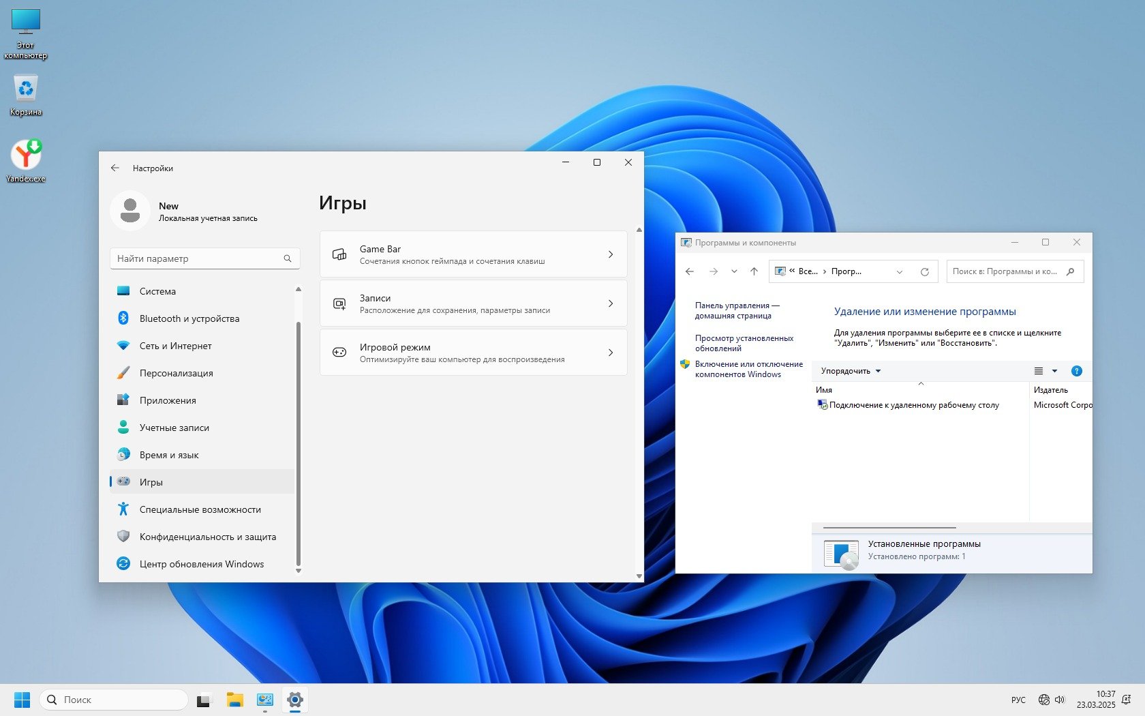
Task: Go up one folder level arrow
Action: click(x=754, y=271)
